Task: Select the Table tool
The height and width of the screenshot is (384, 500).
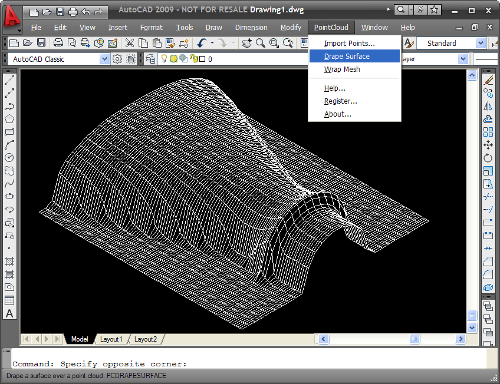Action: [9, 300]
